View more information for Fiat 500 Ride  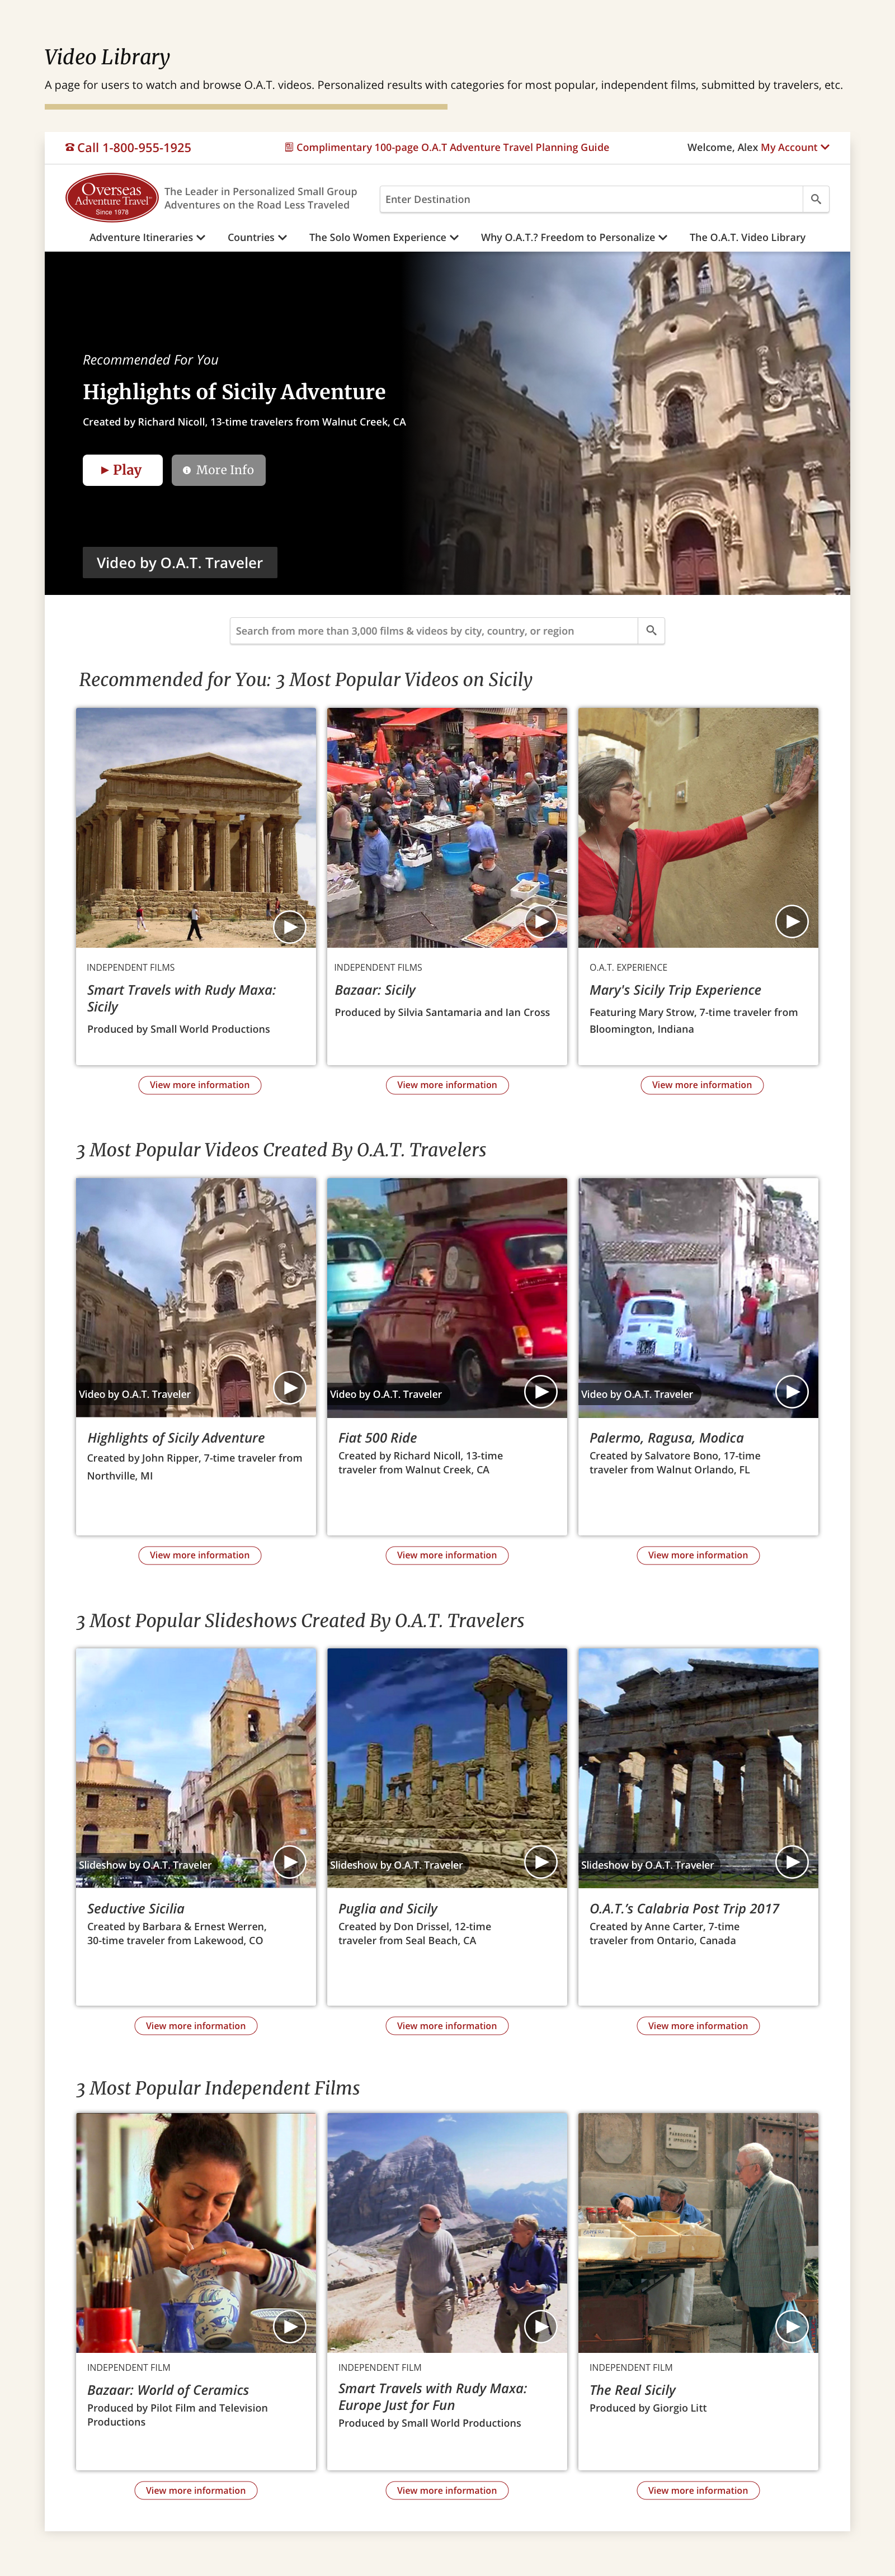447,1555
